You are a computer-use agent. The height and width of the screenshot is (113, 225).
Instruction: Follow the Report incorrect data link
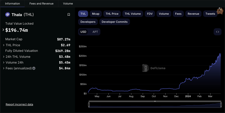pyautogui.click(x=19, y=104)
